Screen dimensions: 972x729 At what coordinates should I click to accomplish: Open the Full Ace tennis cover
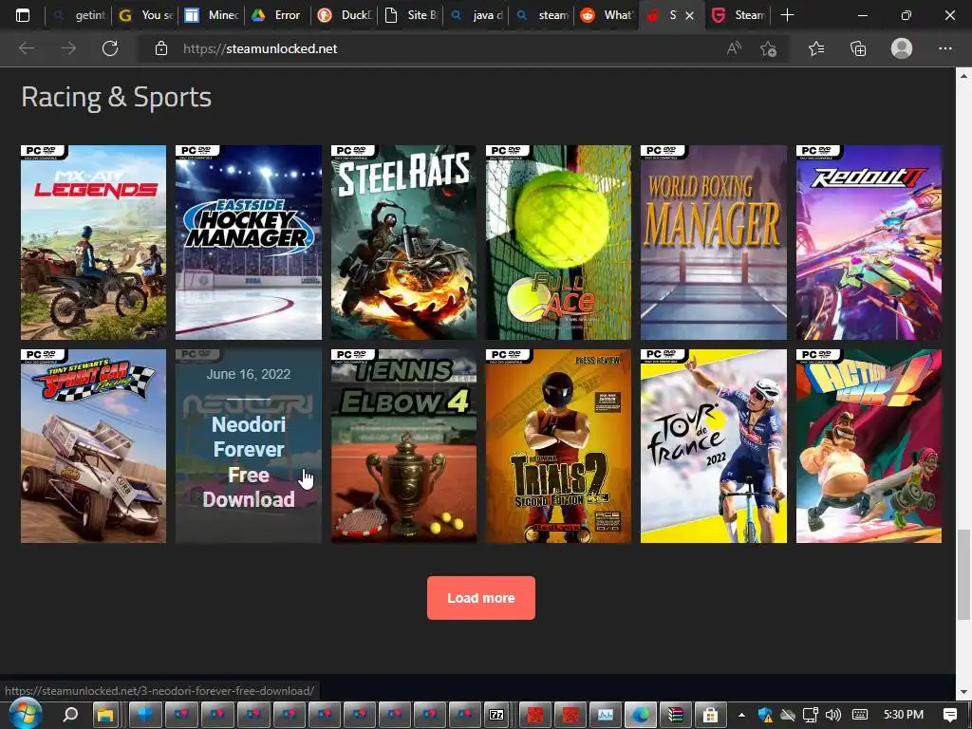click(x=558, y=242)
